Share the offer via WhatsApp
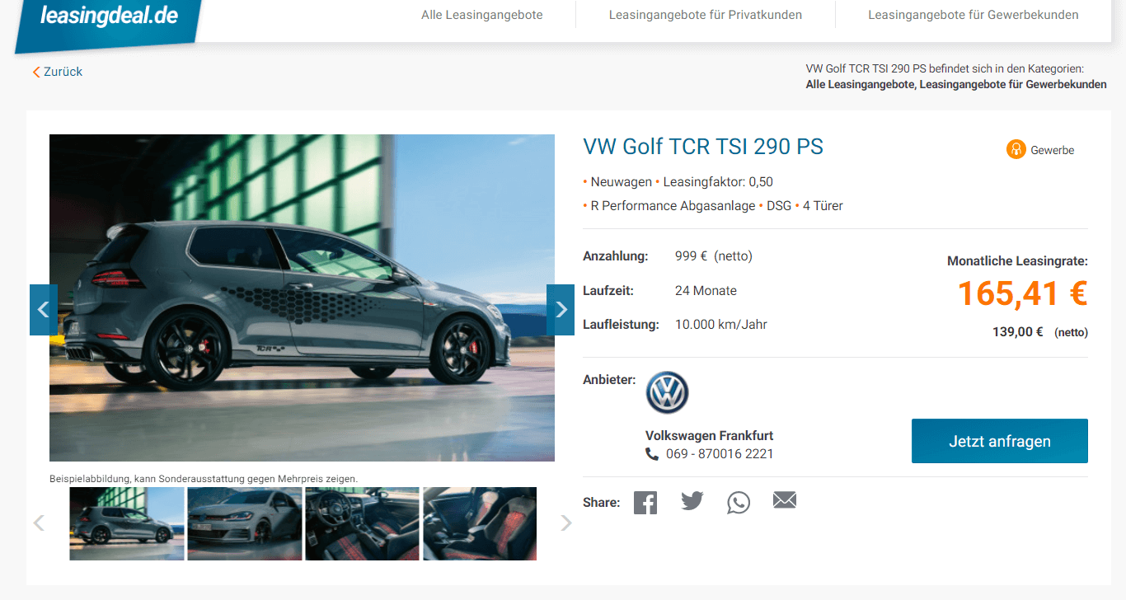The width and height of the screenshot is (1126, 600). [739, 502]
